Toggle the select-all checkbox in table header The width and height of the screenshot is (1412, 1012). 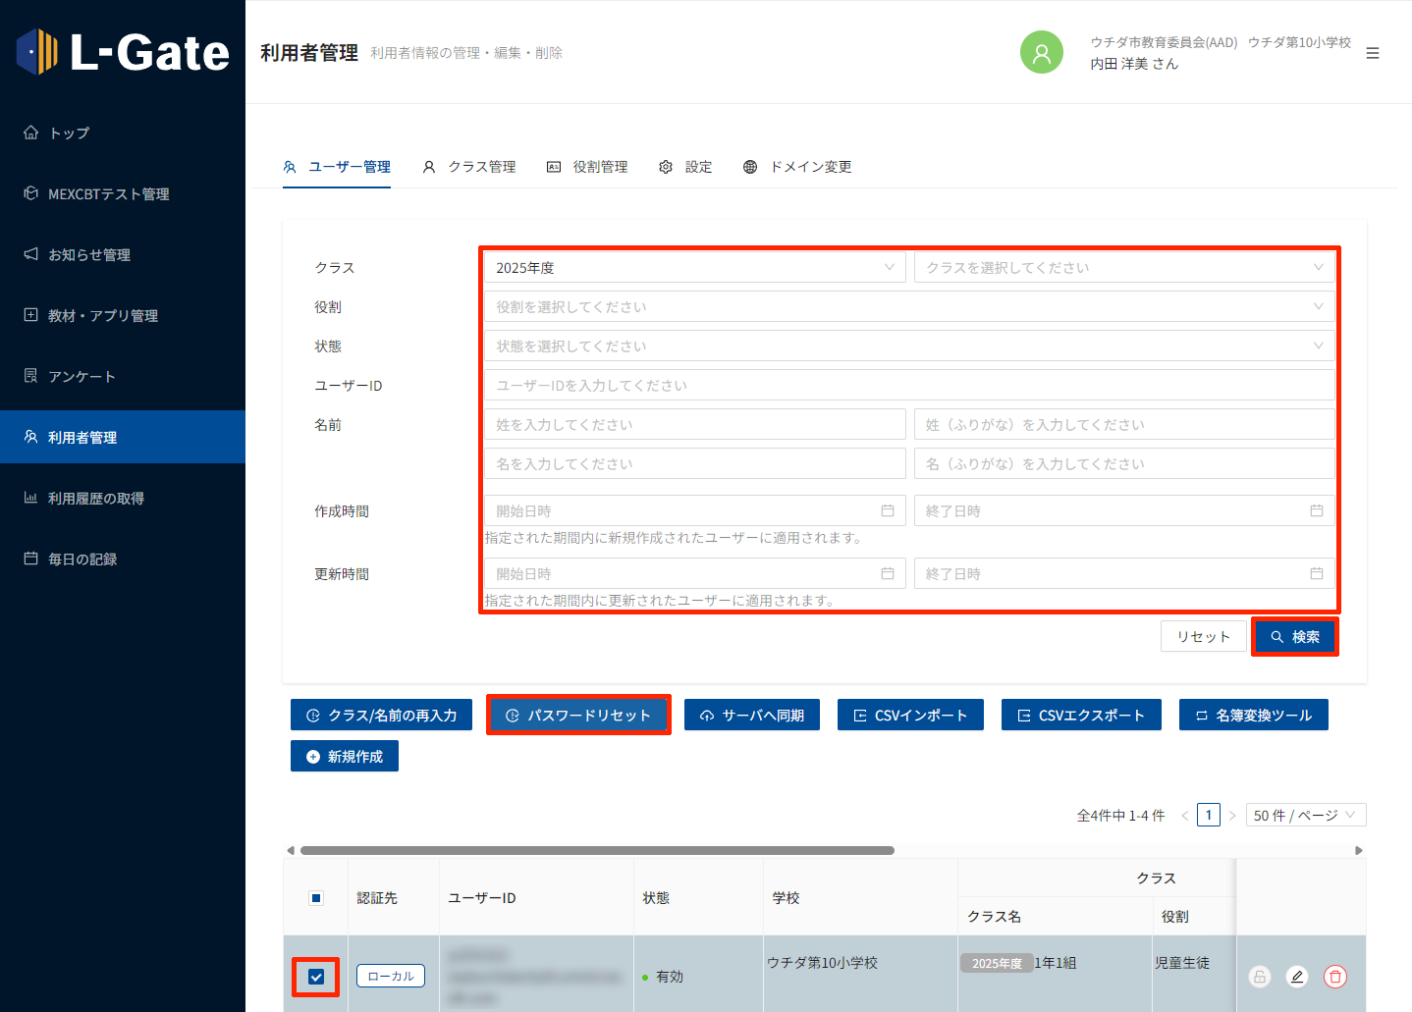point(316,898)
